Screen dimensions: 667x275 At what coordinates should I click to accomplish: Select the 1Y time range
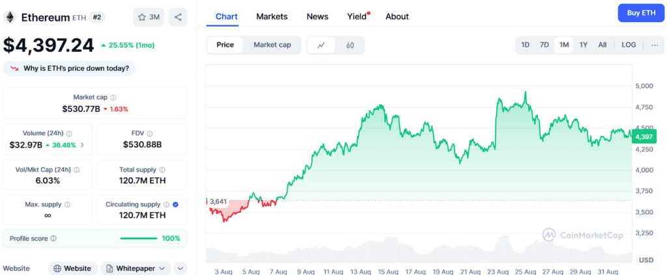click(584, 45)
